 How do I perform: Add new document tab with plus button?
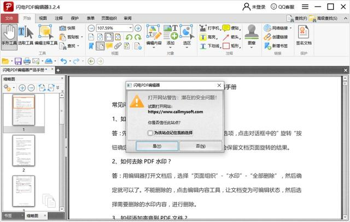click(58, 70)
